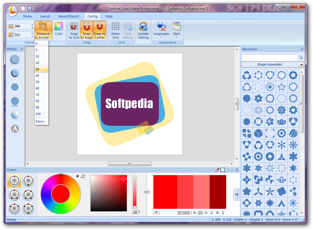
Task: Select the dark red swatch in palette
Action: pyautogui.click(x=218, y=192)
